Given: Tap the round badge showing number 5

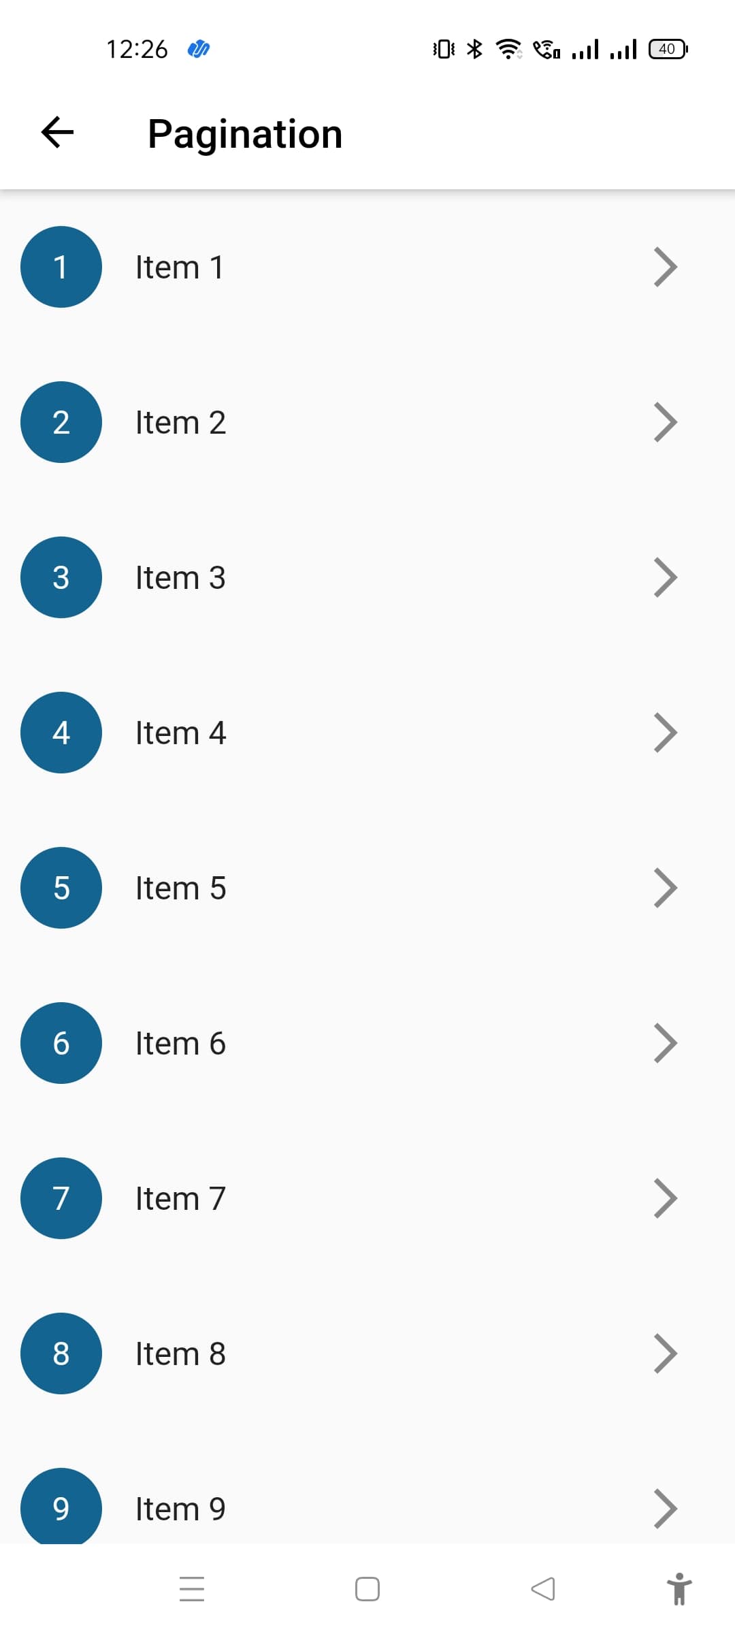Looking at the screenshot, I should [x=61, y=888].
